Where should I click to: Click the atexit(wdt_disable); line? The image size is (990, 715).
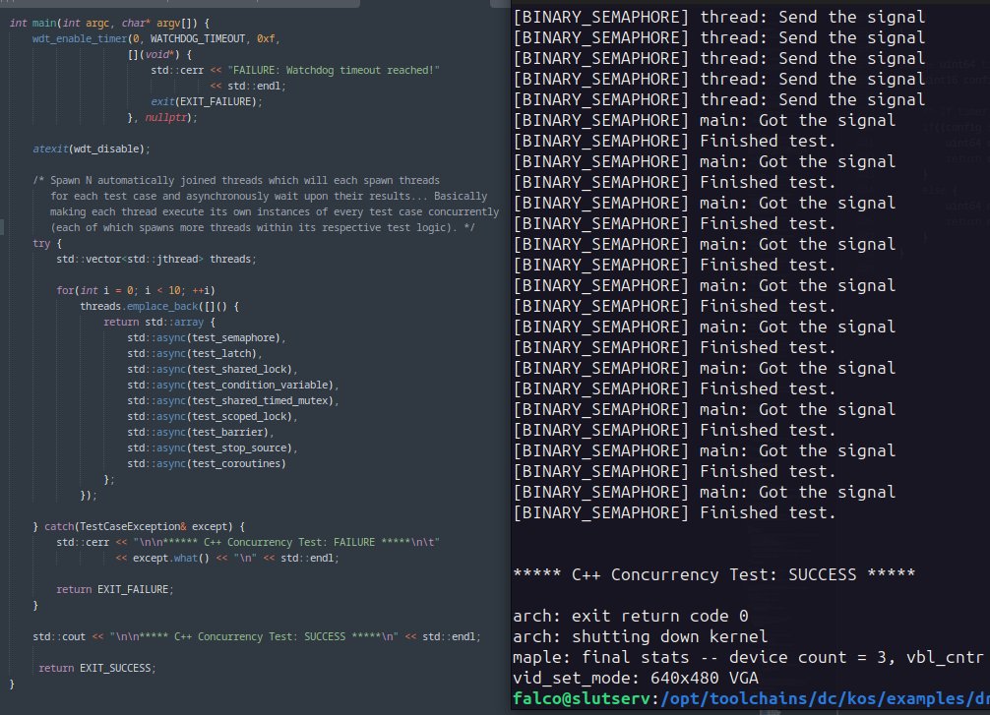point(92,149)
